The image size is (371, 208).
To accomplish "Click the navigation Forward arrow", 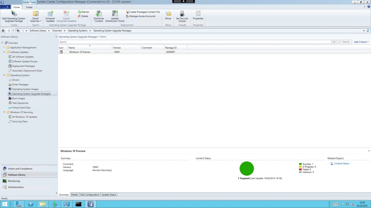I will point(9,30).
